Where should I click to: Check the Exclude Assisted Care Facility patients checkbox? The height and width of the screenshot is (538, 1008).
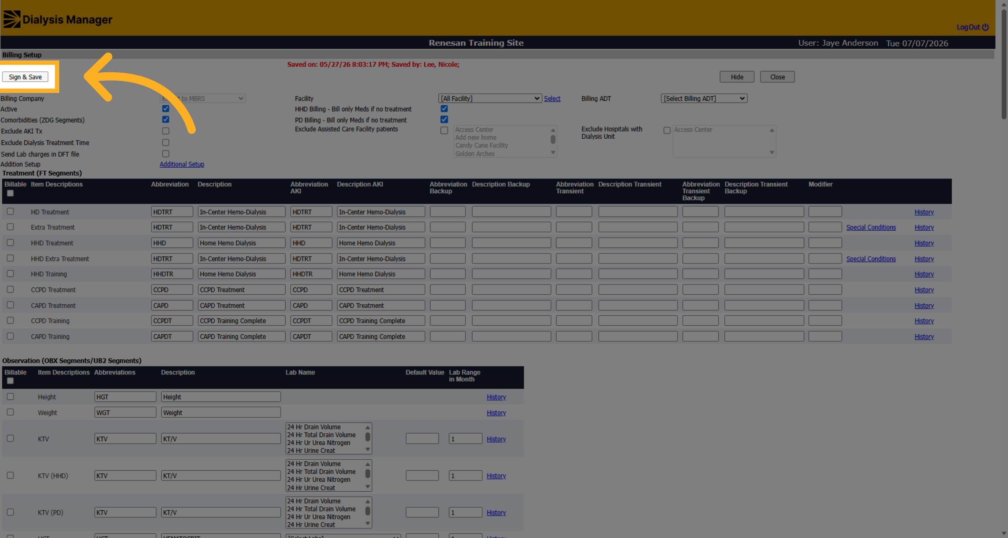(x=444, y=130)
